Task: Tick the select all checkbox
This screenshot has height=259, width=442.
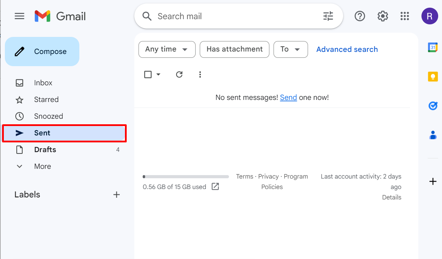Action: 148,74
